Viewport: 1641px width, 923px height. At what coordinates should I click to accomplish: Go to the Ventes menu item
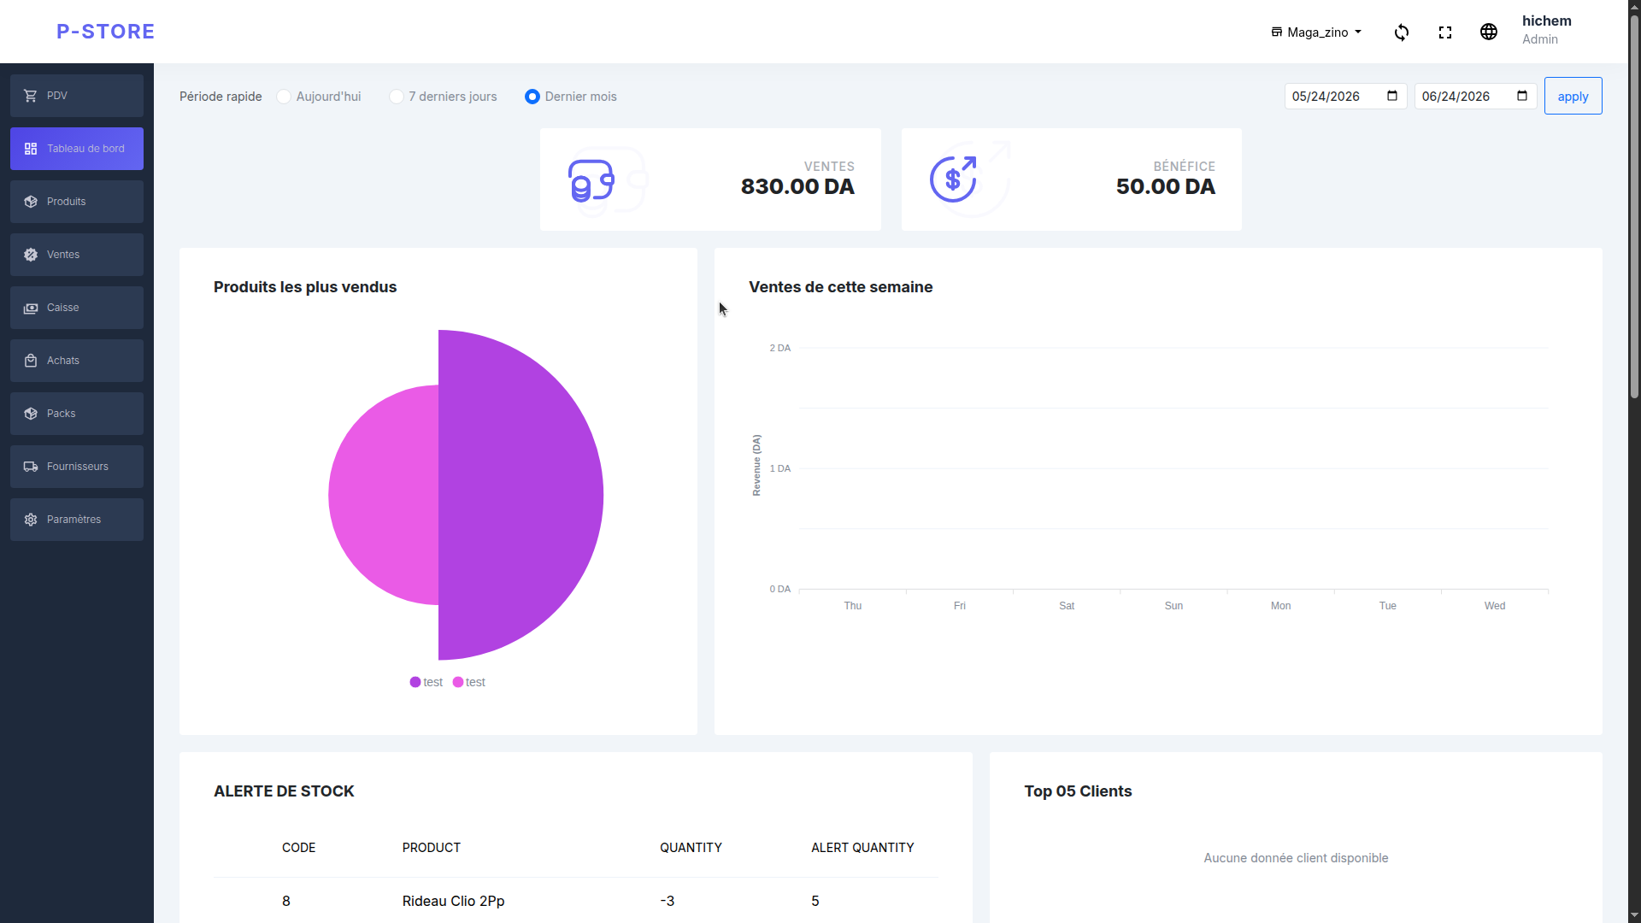coord(77,255)
